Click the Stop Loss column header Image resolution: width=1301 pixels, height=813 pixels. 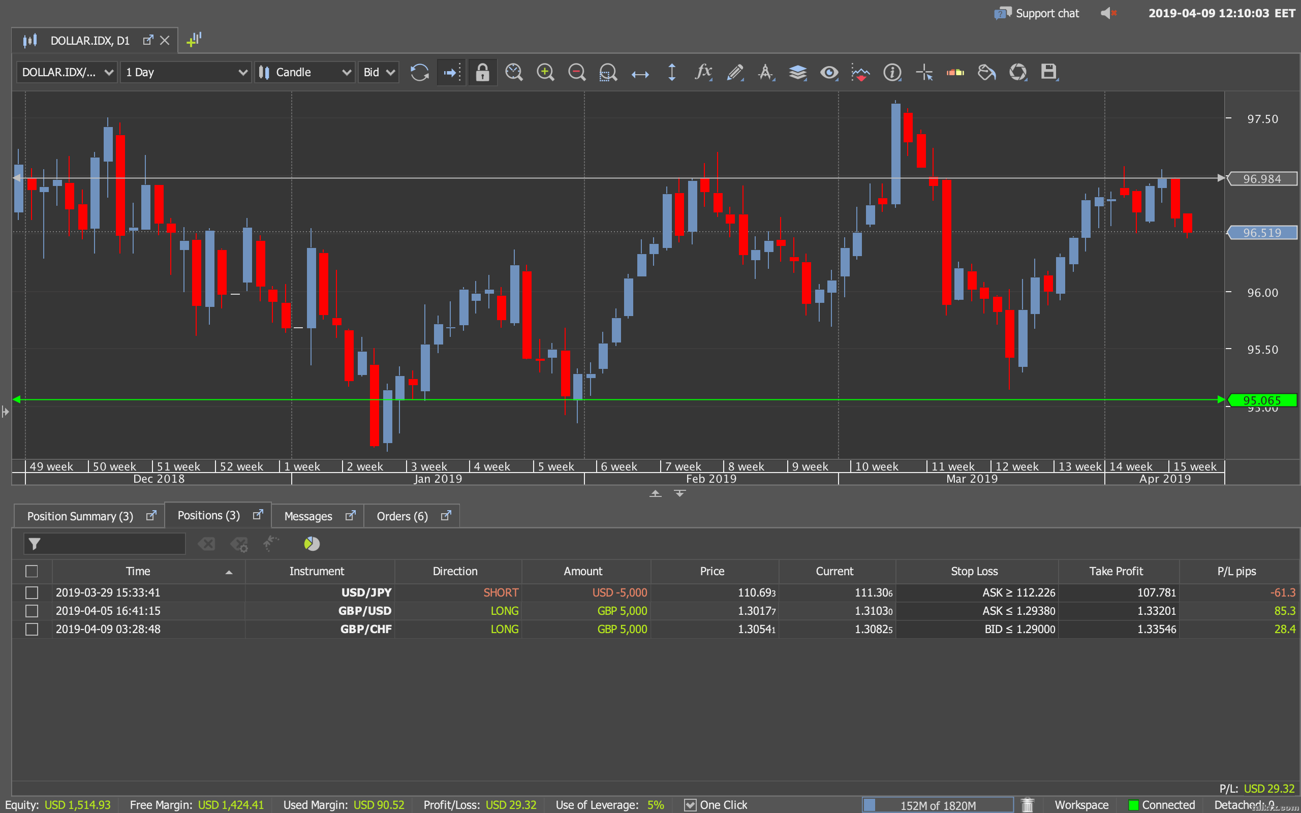[977, 571]
